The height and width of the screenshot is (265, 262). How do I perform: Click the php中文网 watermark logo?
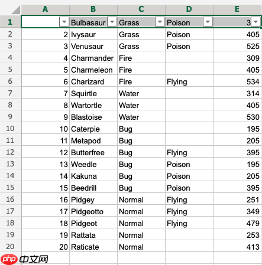pyautogui.click(x=25, y=259)
